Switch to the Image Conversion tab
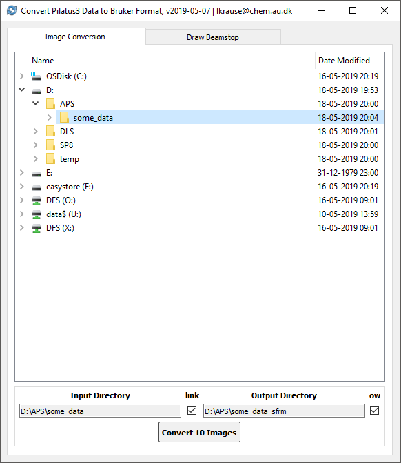Viewport: 401px width, 463px height. click(76, 37)
